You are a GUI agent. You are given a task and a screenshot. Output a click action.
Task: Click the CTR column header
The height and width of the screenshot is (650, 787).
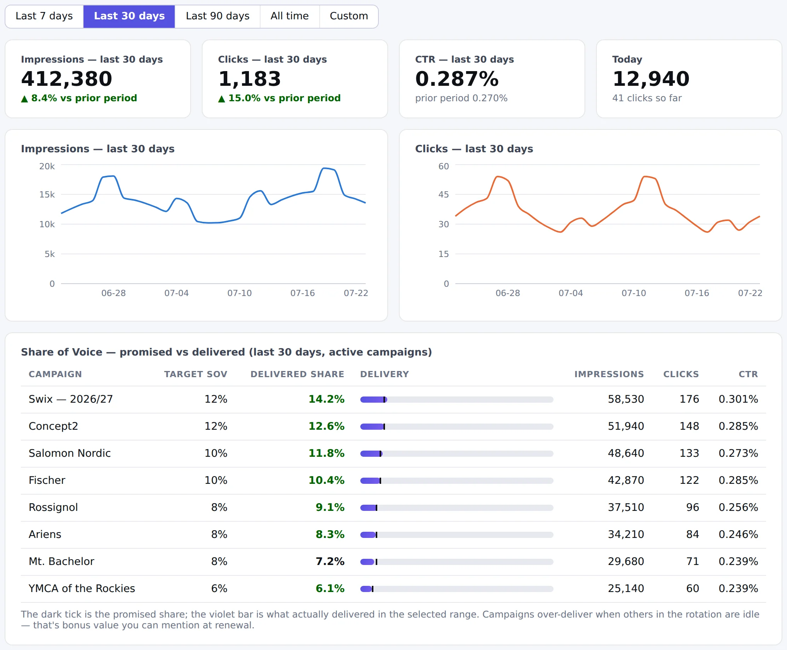(748, 374)
